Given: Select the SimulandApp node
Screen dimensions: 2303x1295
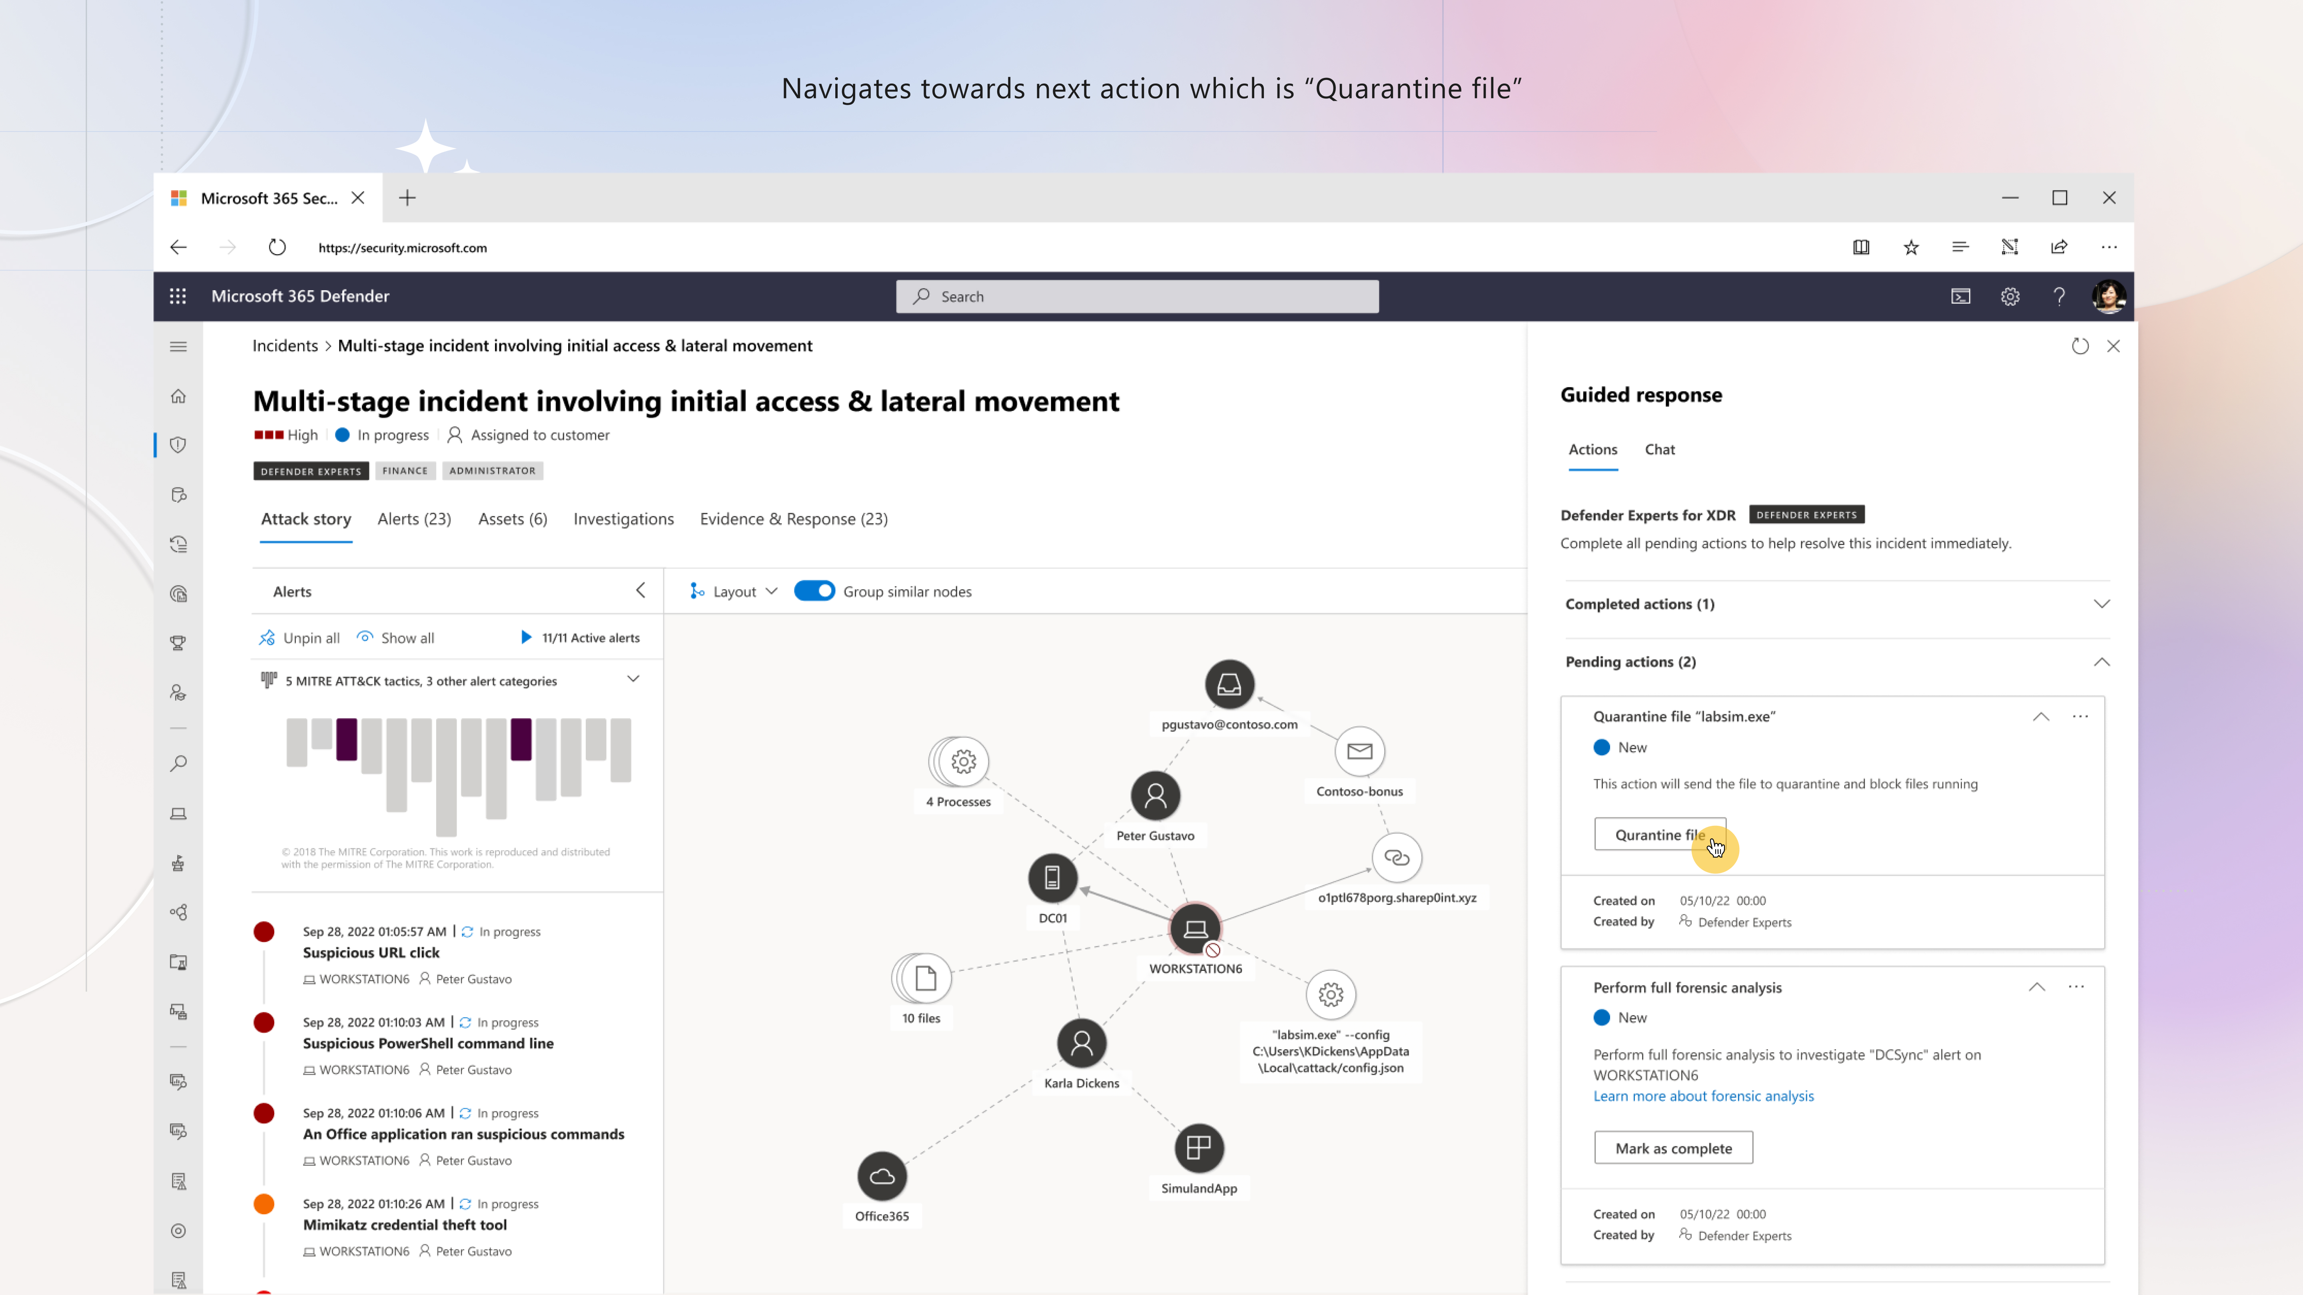Looking at the screenshot, I should click(x=1199, y=1148).
